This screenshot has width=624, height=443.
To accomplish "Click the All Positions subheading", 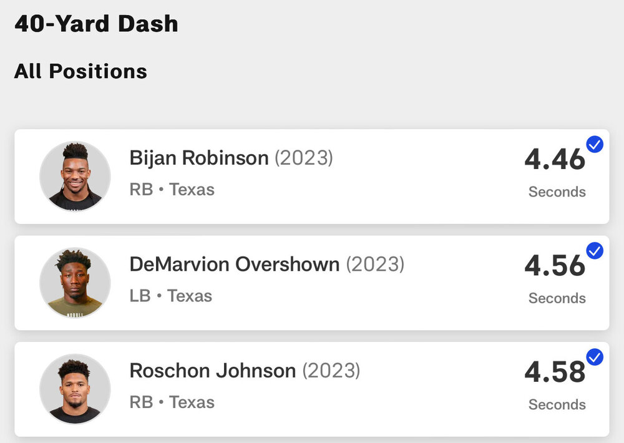I will 80,71.
